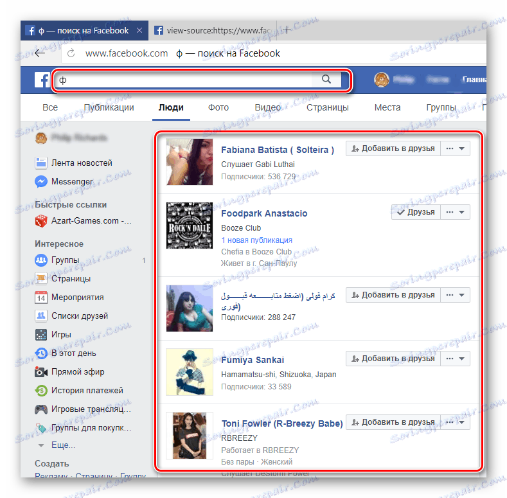
Task: Close the 'ф — поиск на Facebook' tab
Action: click(x=139, y=30)
